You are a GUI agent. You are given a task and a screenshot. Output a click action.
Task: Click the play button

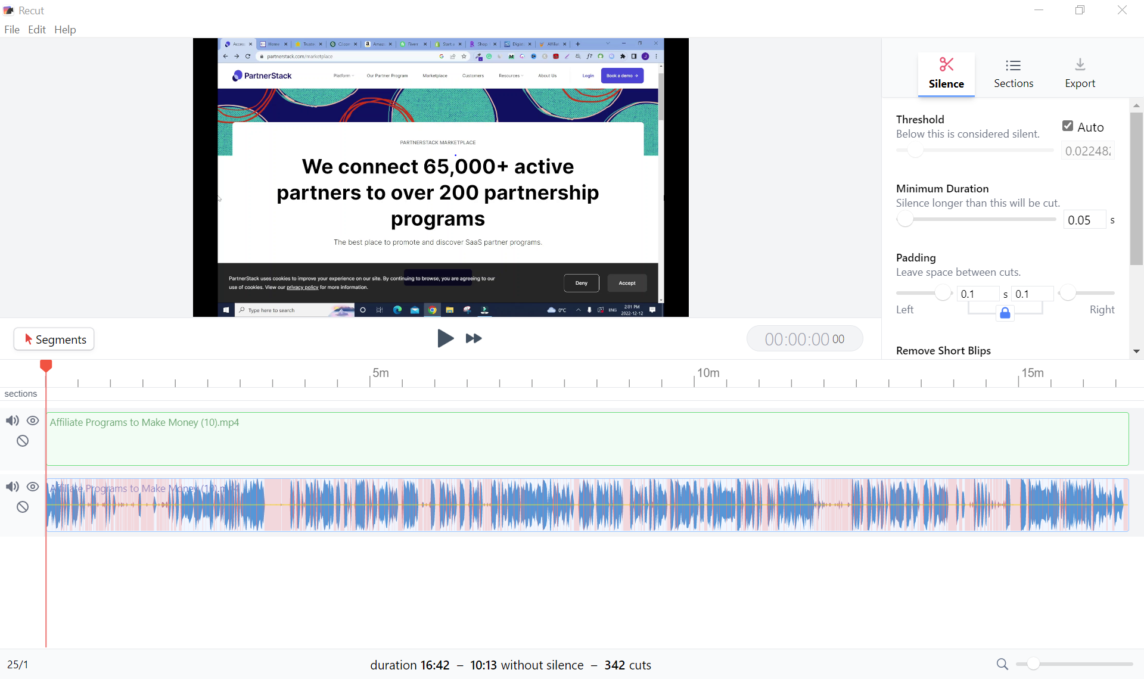(x=444, y=338)
